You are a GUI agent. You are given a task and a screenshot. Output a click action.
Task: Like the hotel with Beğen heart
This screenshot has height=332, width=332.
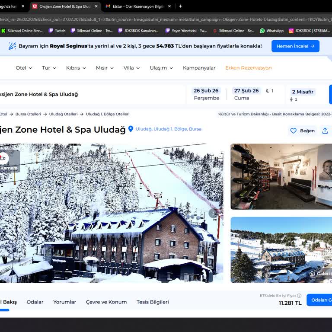point(302,131)
